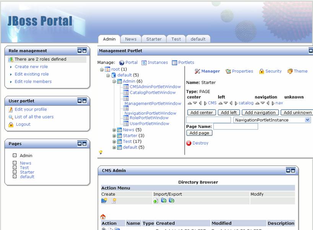Open the Edit existing role link
This screenshot has height=230, width=313.
point(32,74)
